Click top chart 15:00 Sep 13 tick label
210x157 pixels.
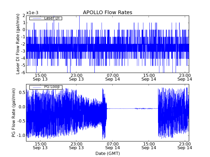pos(40,77)
